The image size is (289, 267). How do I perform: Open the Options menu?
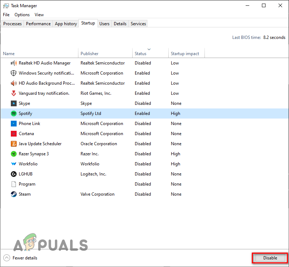22,15
